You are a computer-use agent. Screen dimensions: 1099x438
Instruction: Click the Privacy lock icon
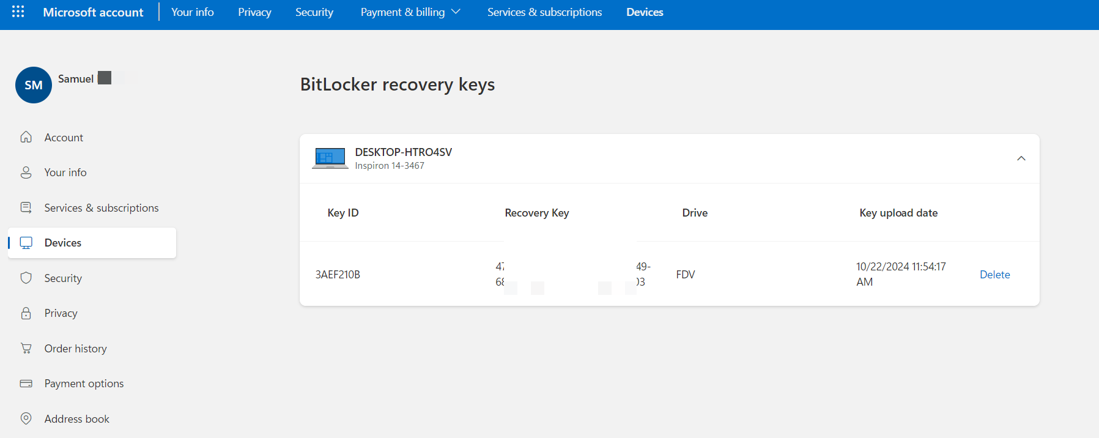pos(26,313)
